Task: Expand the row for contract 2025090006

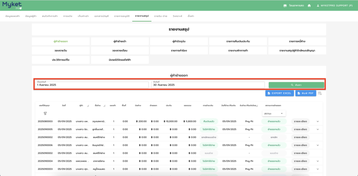Action: click(x=317, y=145)
